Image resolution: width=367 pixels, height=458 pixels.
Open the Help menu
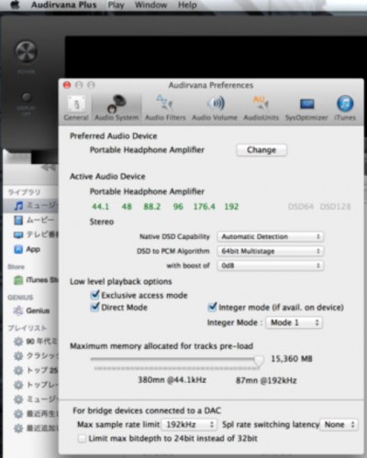(x=187, y=5)
